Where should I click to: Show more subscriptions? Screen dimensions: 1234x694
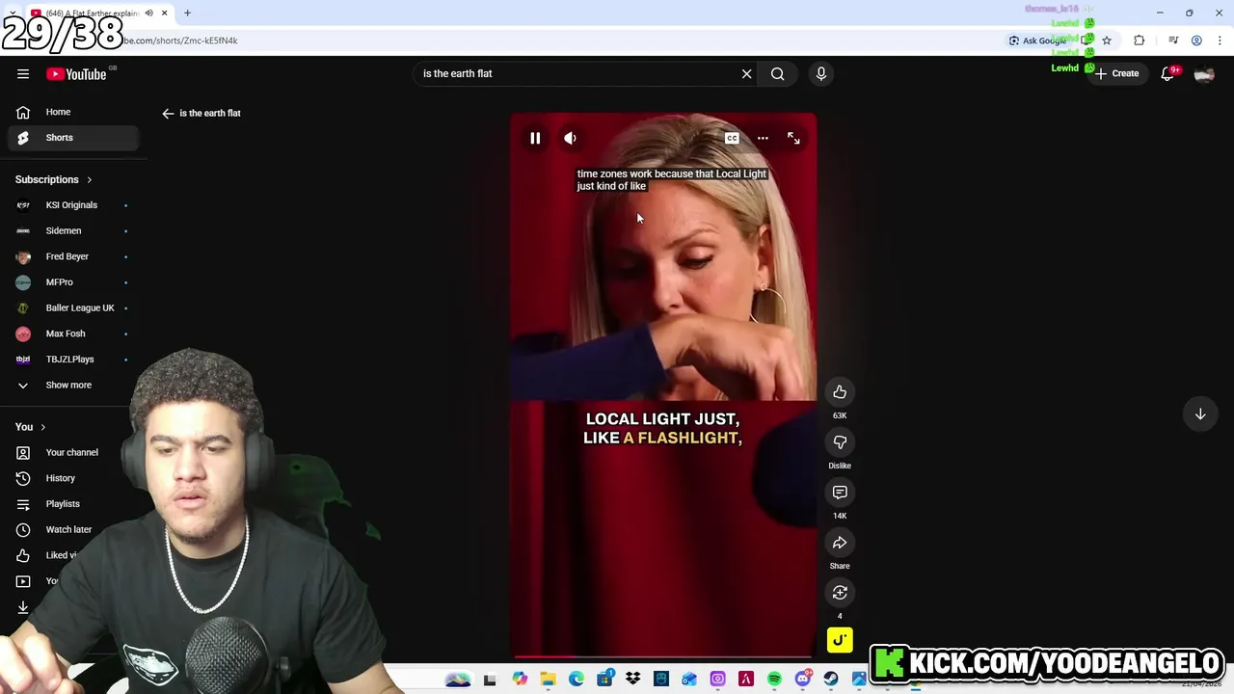(68, 385)
